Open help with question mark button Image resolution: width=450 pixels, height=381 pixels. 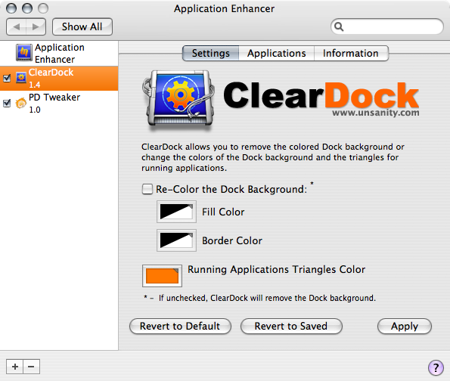coord(436,367)
